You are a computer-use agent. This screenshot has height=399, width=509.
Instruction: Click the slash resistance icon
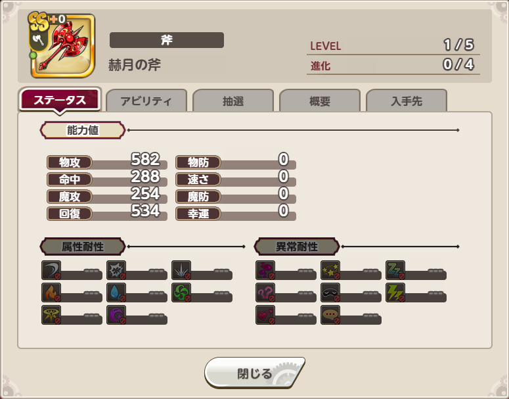[51, 270]
